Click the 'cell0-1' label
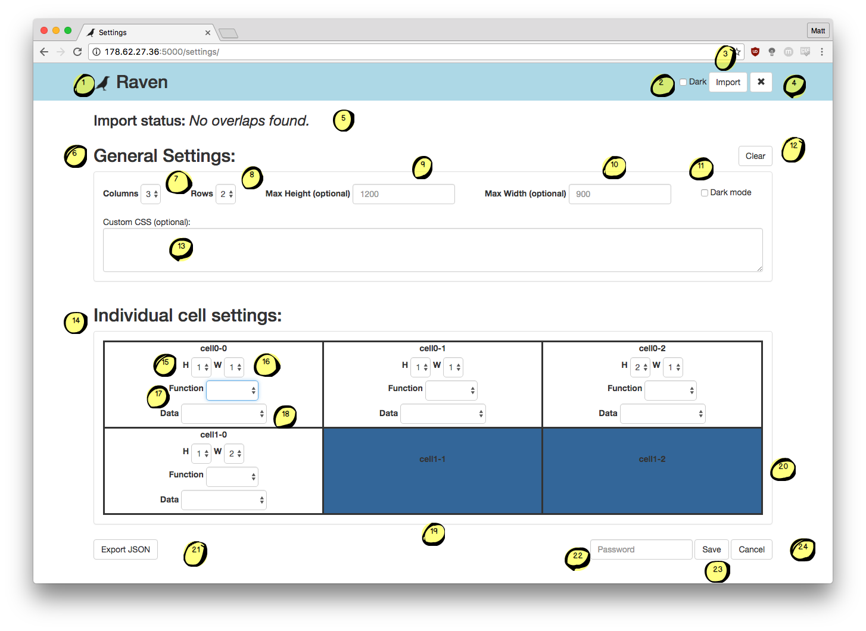Image resolution: width=866 pixels, height=631 pixels. click(432, 349)
